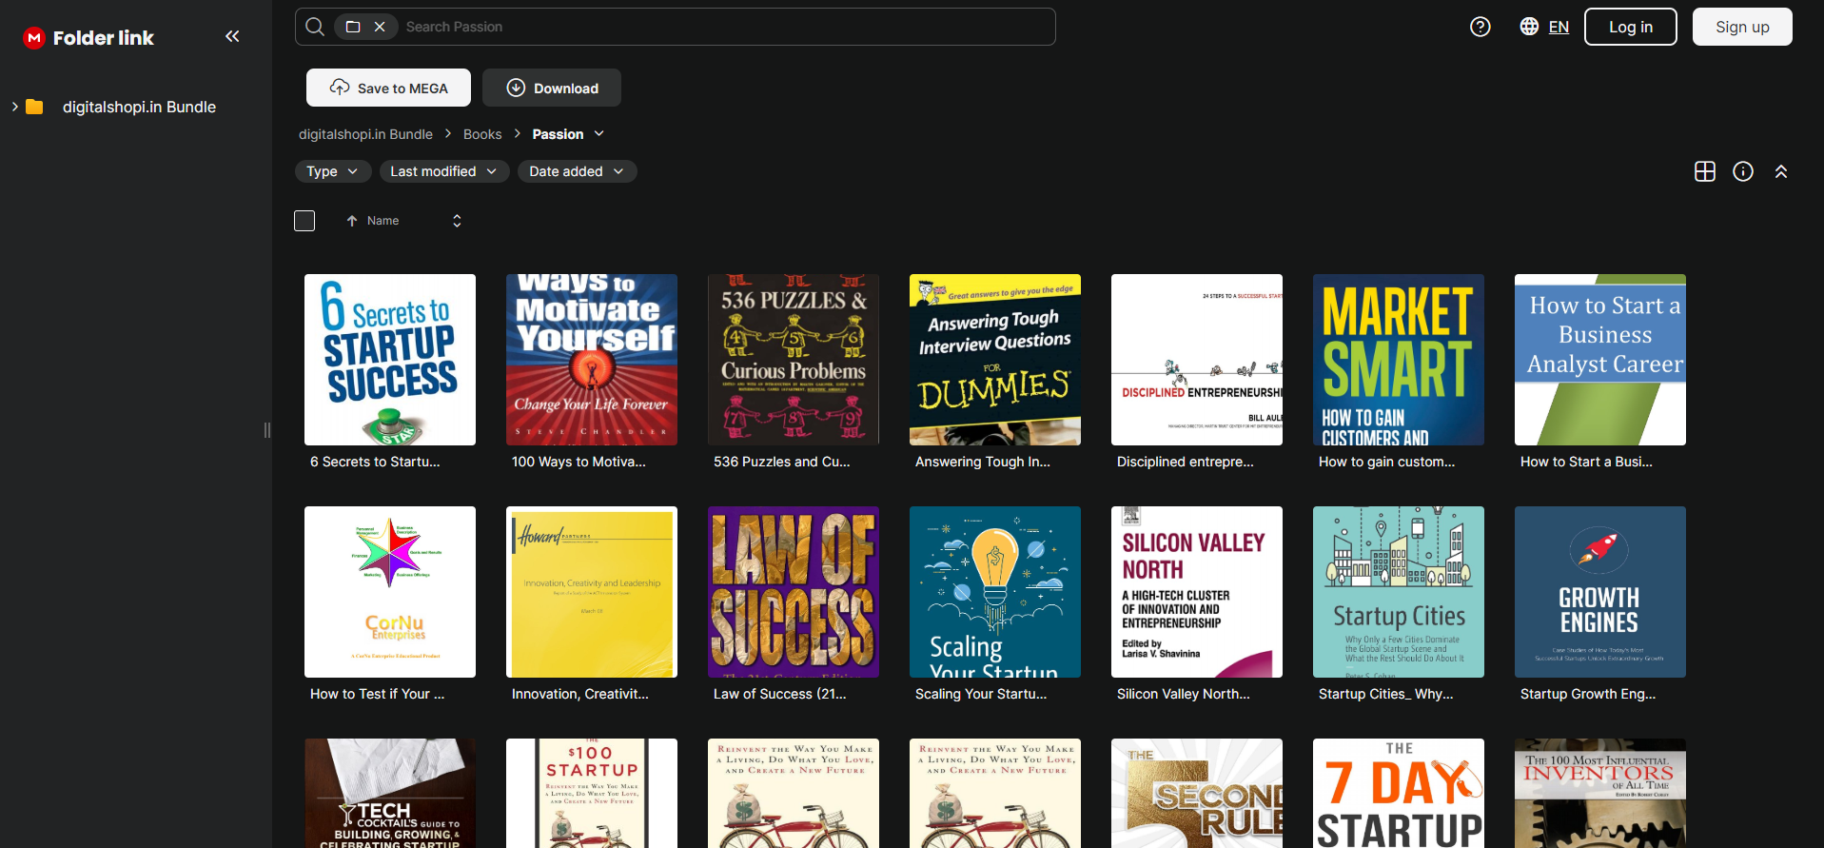1824x848 pixels.
Task: Open the info panel icon
Action: point(1743,171)
